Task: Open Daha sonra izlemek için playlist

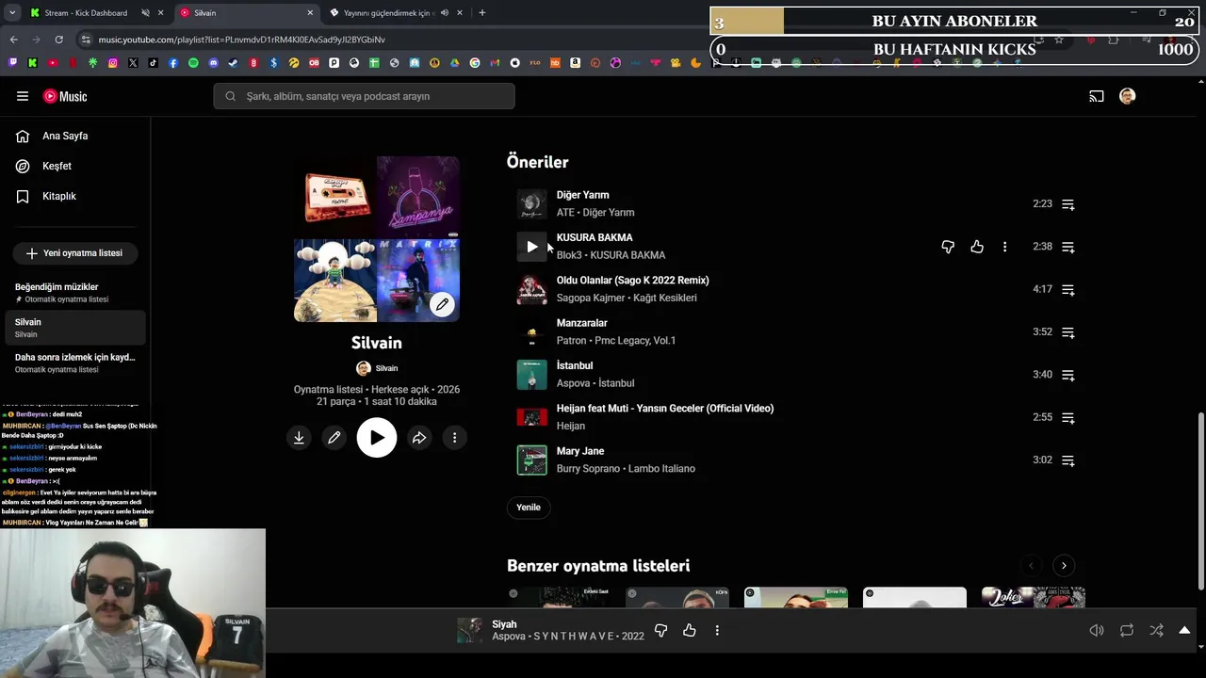Action: tap(74, 363)
